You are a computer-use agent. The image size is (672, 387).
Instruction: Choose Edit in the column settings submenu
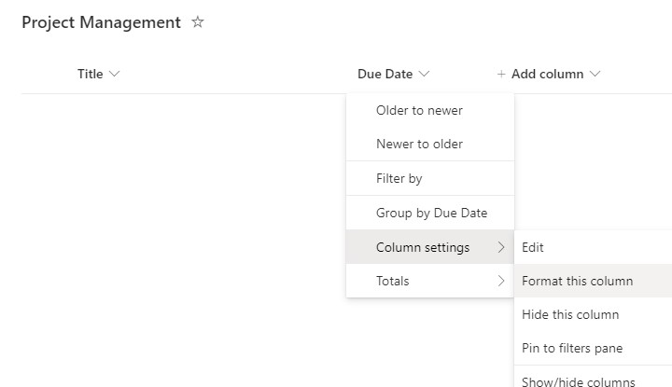click(x=533, y=247)
